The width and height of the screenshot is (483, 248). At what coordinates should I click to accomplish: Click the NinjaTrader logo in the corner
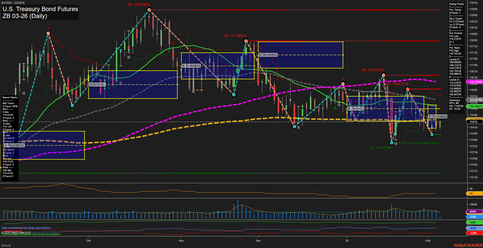pos(468,245)
